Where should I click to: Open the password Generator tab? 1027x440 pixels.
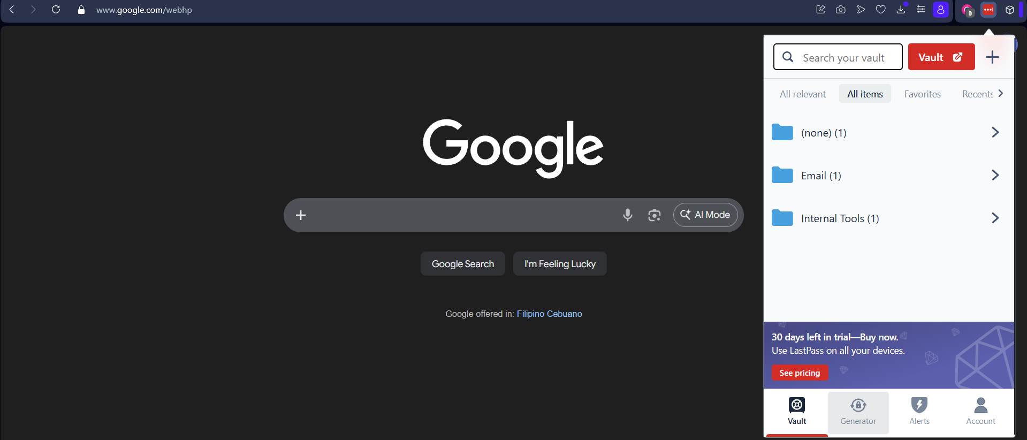858,412
